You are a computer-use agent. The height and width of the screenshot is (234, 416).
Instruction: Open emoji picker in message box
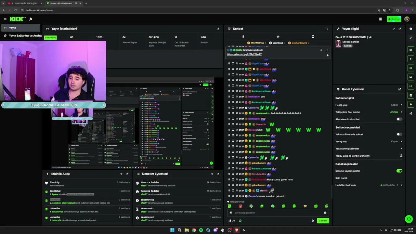[325, 213]
